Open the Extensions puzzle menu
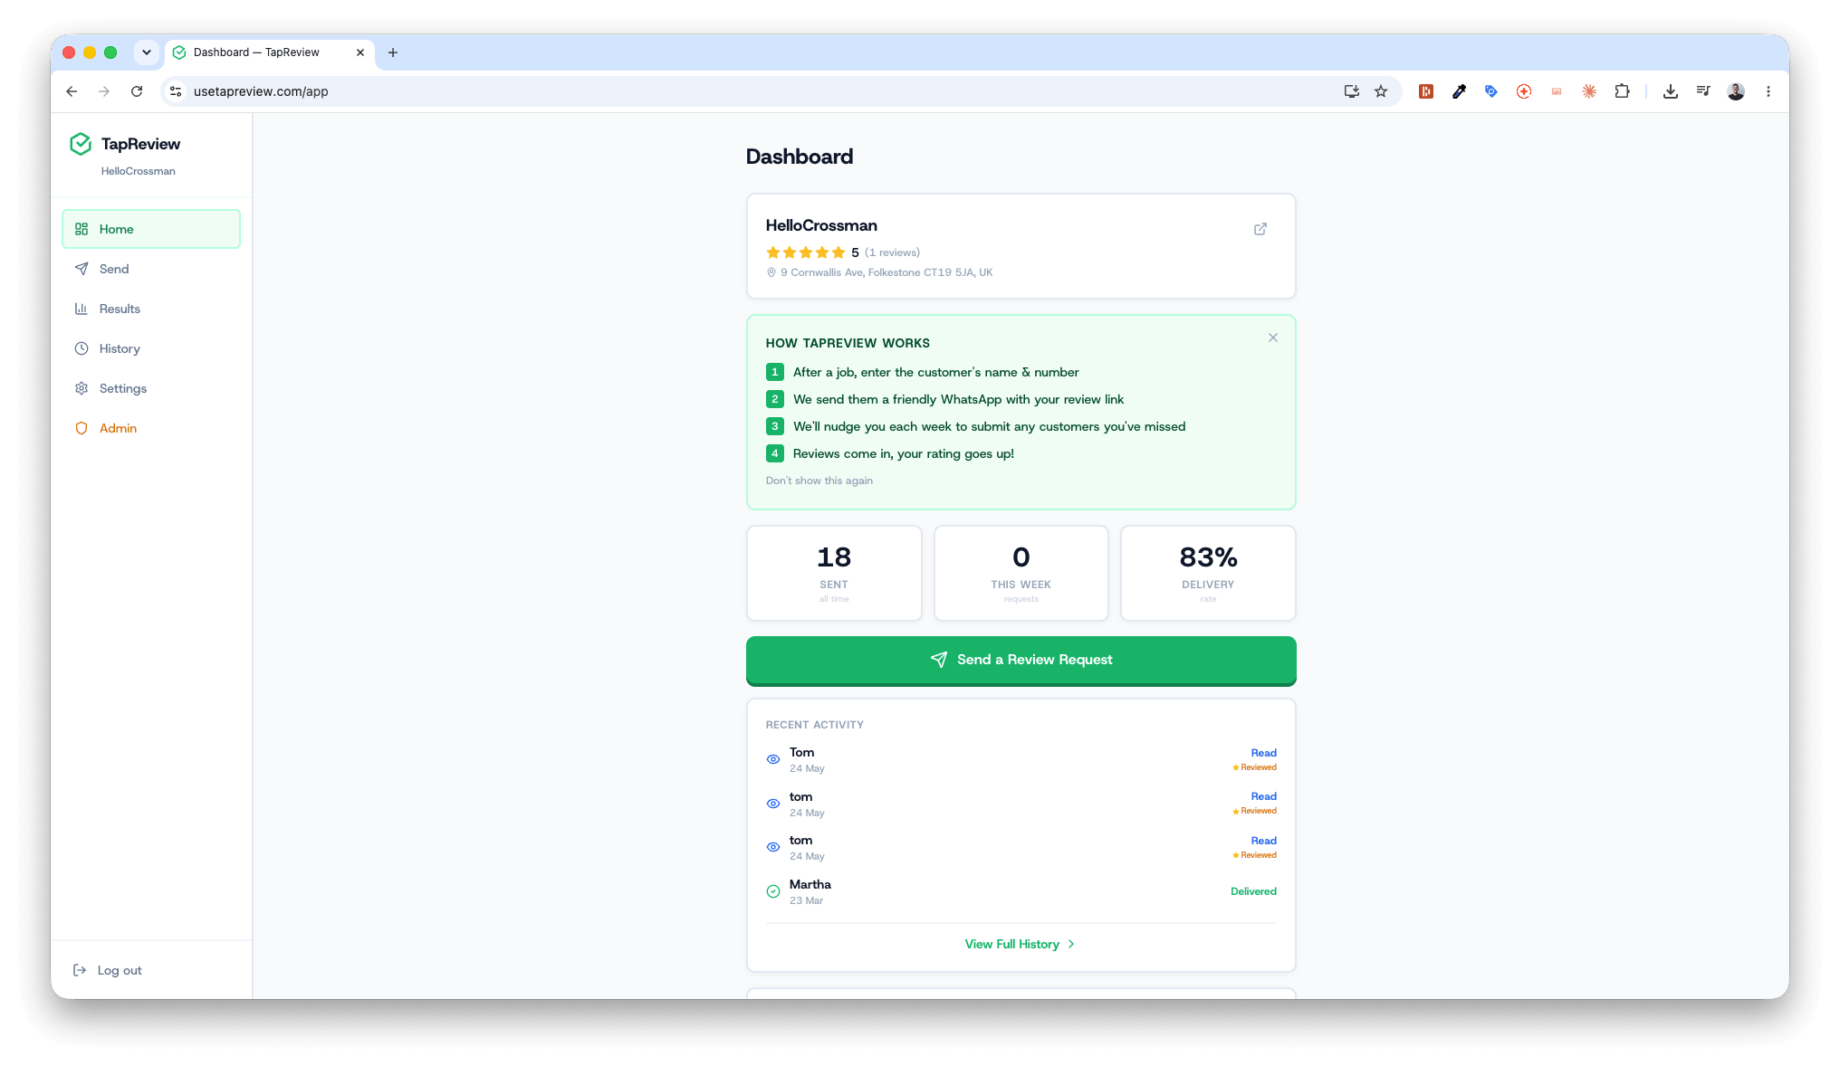The height and width of the screenshot is (1066, 1840). coord(1622,91)
